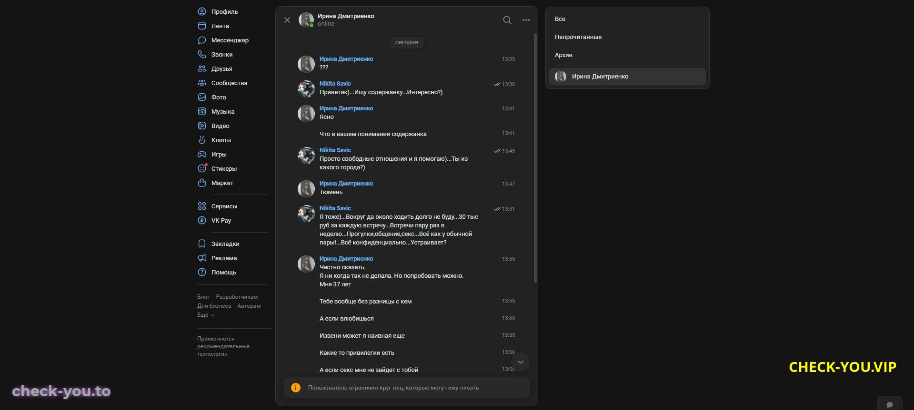Open the Мессенджер chat bubble icon
The image size is (914, 410).
tap(202, 40)
